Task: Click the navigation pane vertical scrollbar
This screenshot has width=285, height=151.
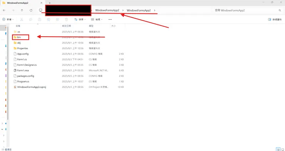Action: 8,73
